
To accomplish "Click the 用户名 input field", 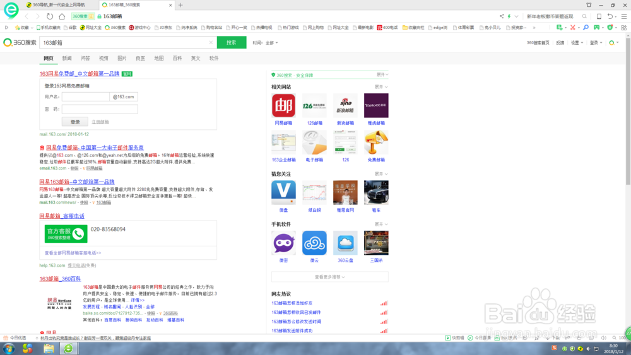I will pyautogui.click(x=86, y=96).
